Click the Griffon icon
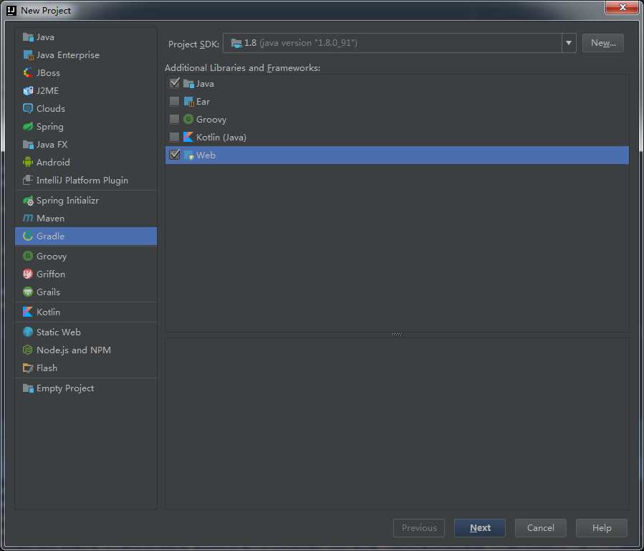Screen dimensions: 644x551 click(x=28, y=274)
